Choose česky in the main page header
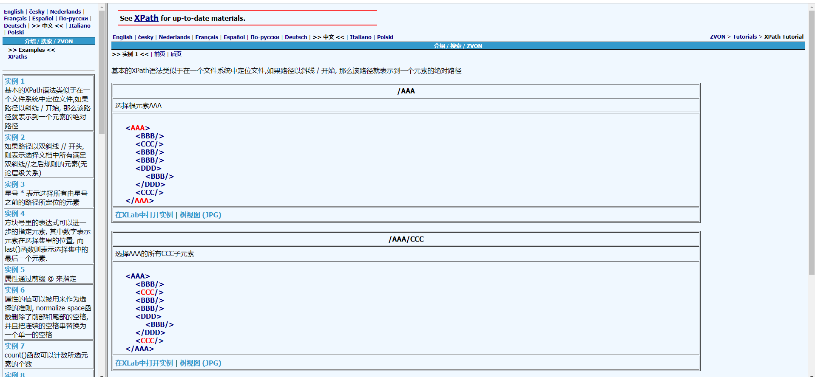815x377 pixels. coord(146,37)
